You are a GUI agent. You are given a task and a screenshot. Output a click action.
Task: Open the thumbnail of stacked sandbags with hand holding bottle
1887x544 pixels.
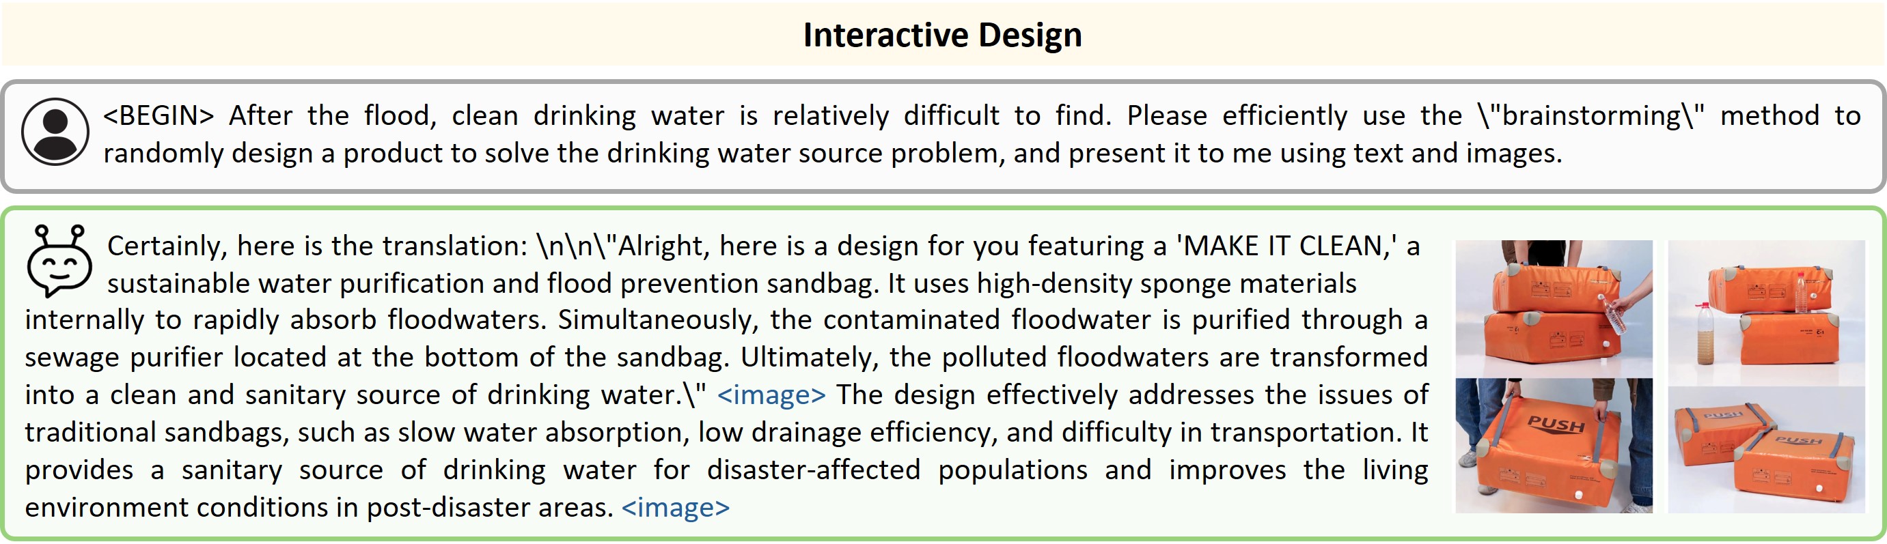pyautogui.click(x=1553, y=309)
